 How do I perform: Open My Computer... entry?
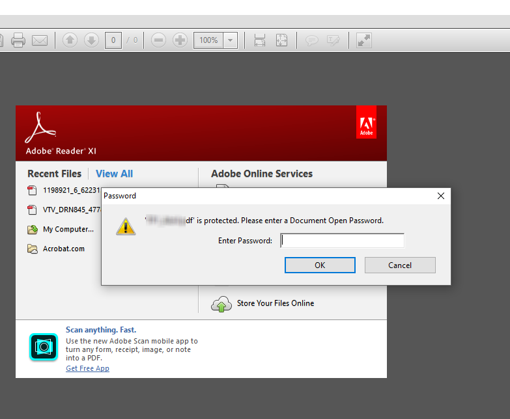68,229
